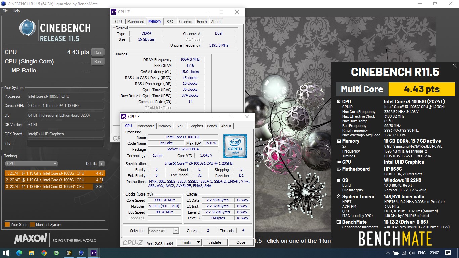Select the ranking row scoring 4.31
The image size is (459, 258).
(x=55, y=180)
